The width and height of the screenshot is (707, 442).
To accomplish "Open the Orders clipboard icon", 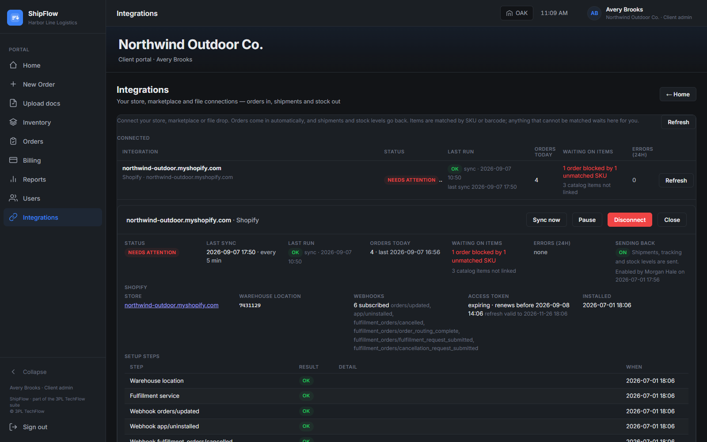I will 13,141.
